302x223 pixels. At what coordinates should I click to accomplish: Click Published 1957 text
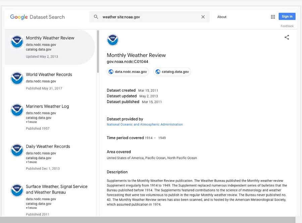[x=38, y=128]
